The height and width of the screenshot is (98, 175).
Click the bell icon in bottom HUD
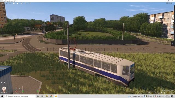(162, 93)
